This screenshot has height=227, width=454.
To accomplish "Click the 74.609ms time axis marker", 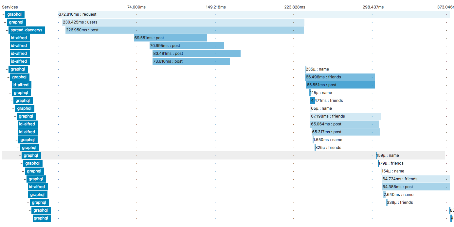I will point(136,7).
